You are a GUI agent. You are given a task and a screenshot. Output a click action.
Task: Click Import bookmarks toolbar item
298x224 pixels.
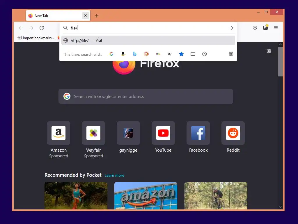coord(36,38)
